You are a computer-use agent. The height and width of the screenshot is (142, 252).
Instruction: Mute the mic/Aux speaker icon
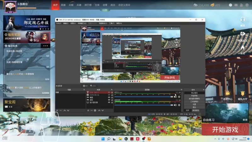(175, 97)
